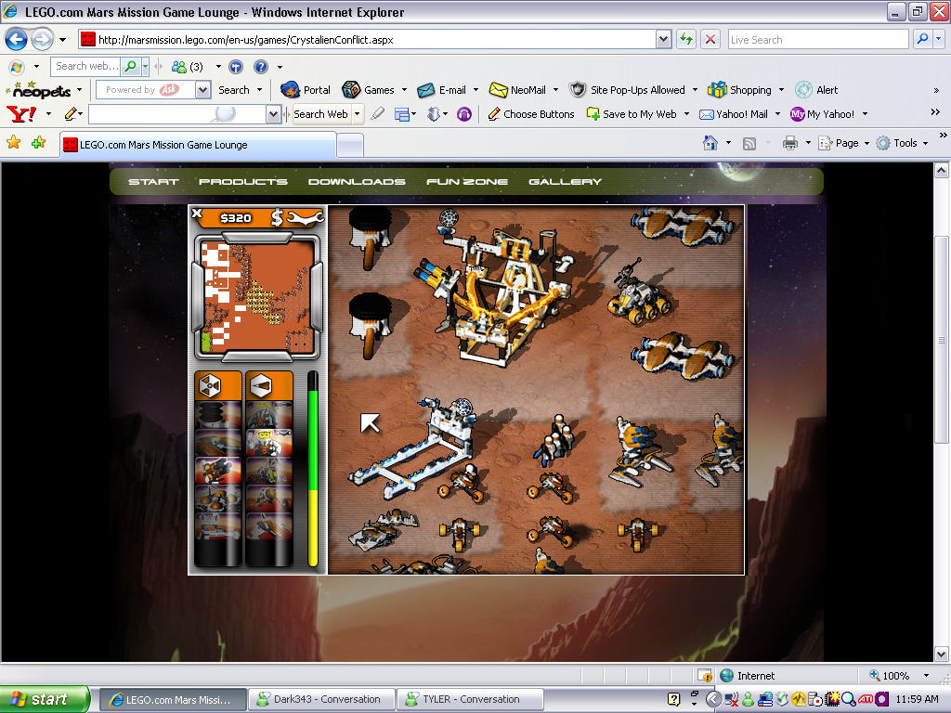This screenshot has height=713, width=951.
Task: Click the dollar sign sell icon
Action: point(277,217)
